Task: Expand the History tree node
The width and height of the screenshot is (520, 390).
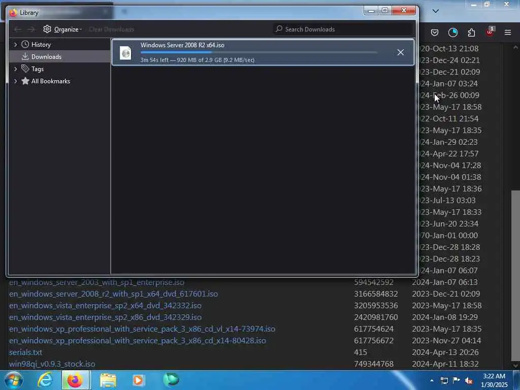Action: click(x=15, y=45)
